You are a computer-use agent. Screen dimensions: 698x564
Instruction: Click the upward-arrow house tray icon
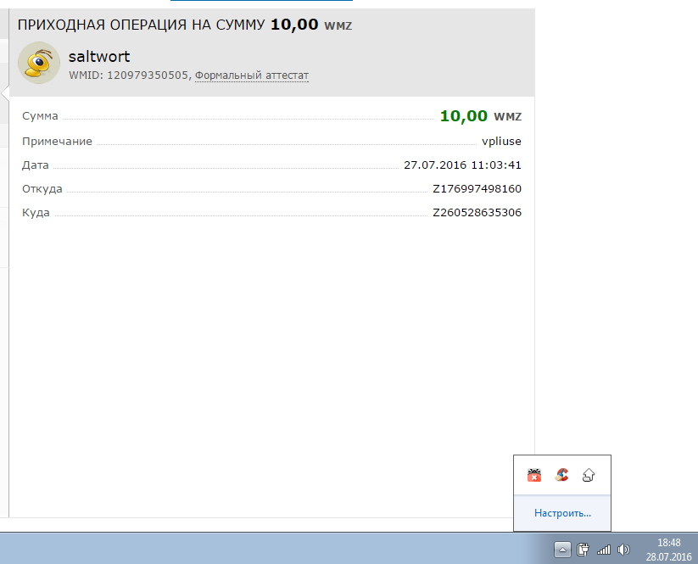[589, 476]
